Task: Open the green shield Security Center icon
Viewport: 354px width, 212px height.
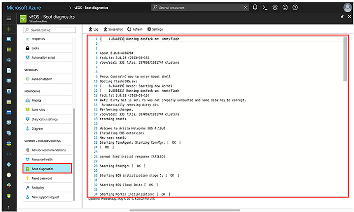Action: tap(9, 196)
